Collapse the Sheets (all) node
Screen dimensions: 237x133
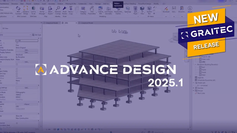(x=193, y=83)
